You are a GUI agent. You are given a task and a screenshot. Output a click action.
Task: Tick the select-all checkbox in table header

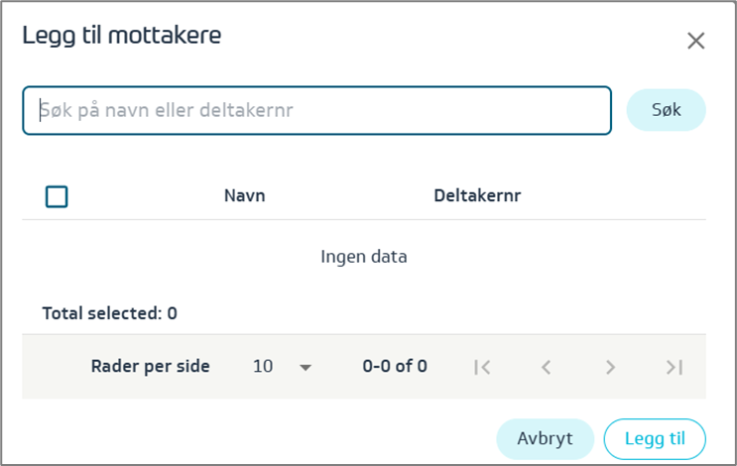(x=57, y=196)
